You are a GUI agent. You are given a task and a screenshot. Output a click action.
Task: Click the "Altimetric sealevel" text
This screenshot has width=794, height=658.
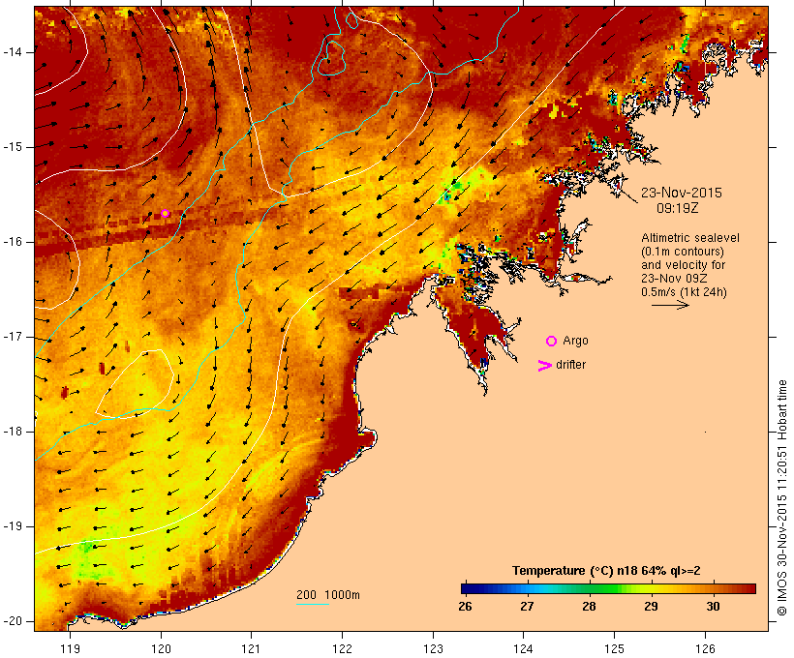tap(690, 237)
